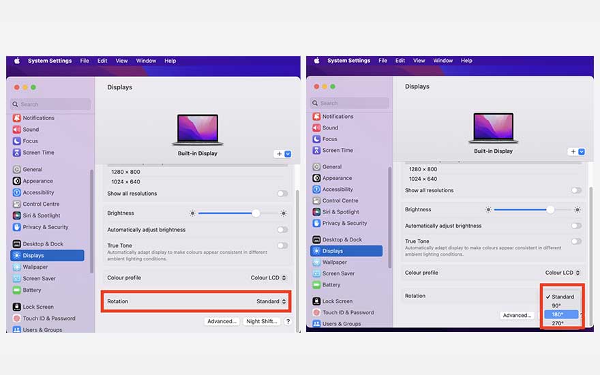
Task: Click the Search field in right window
Action: click(x=349, y=103)
